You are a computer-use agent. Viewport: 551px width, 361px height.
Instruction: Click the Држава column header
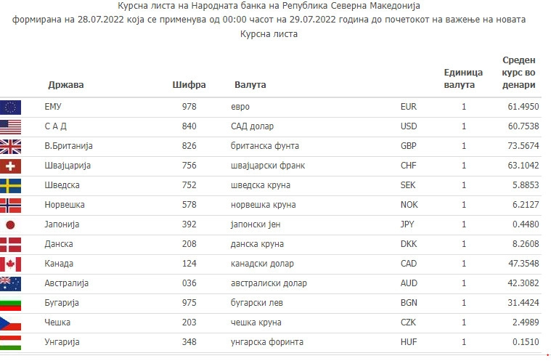65,85
